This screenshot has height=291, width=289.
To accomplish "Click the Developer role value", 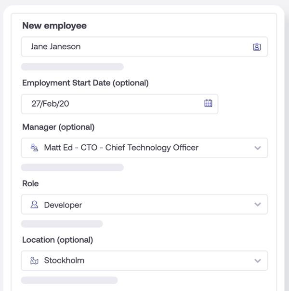I will tap(63, 205).
